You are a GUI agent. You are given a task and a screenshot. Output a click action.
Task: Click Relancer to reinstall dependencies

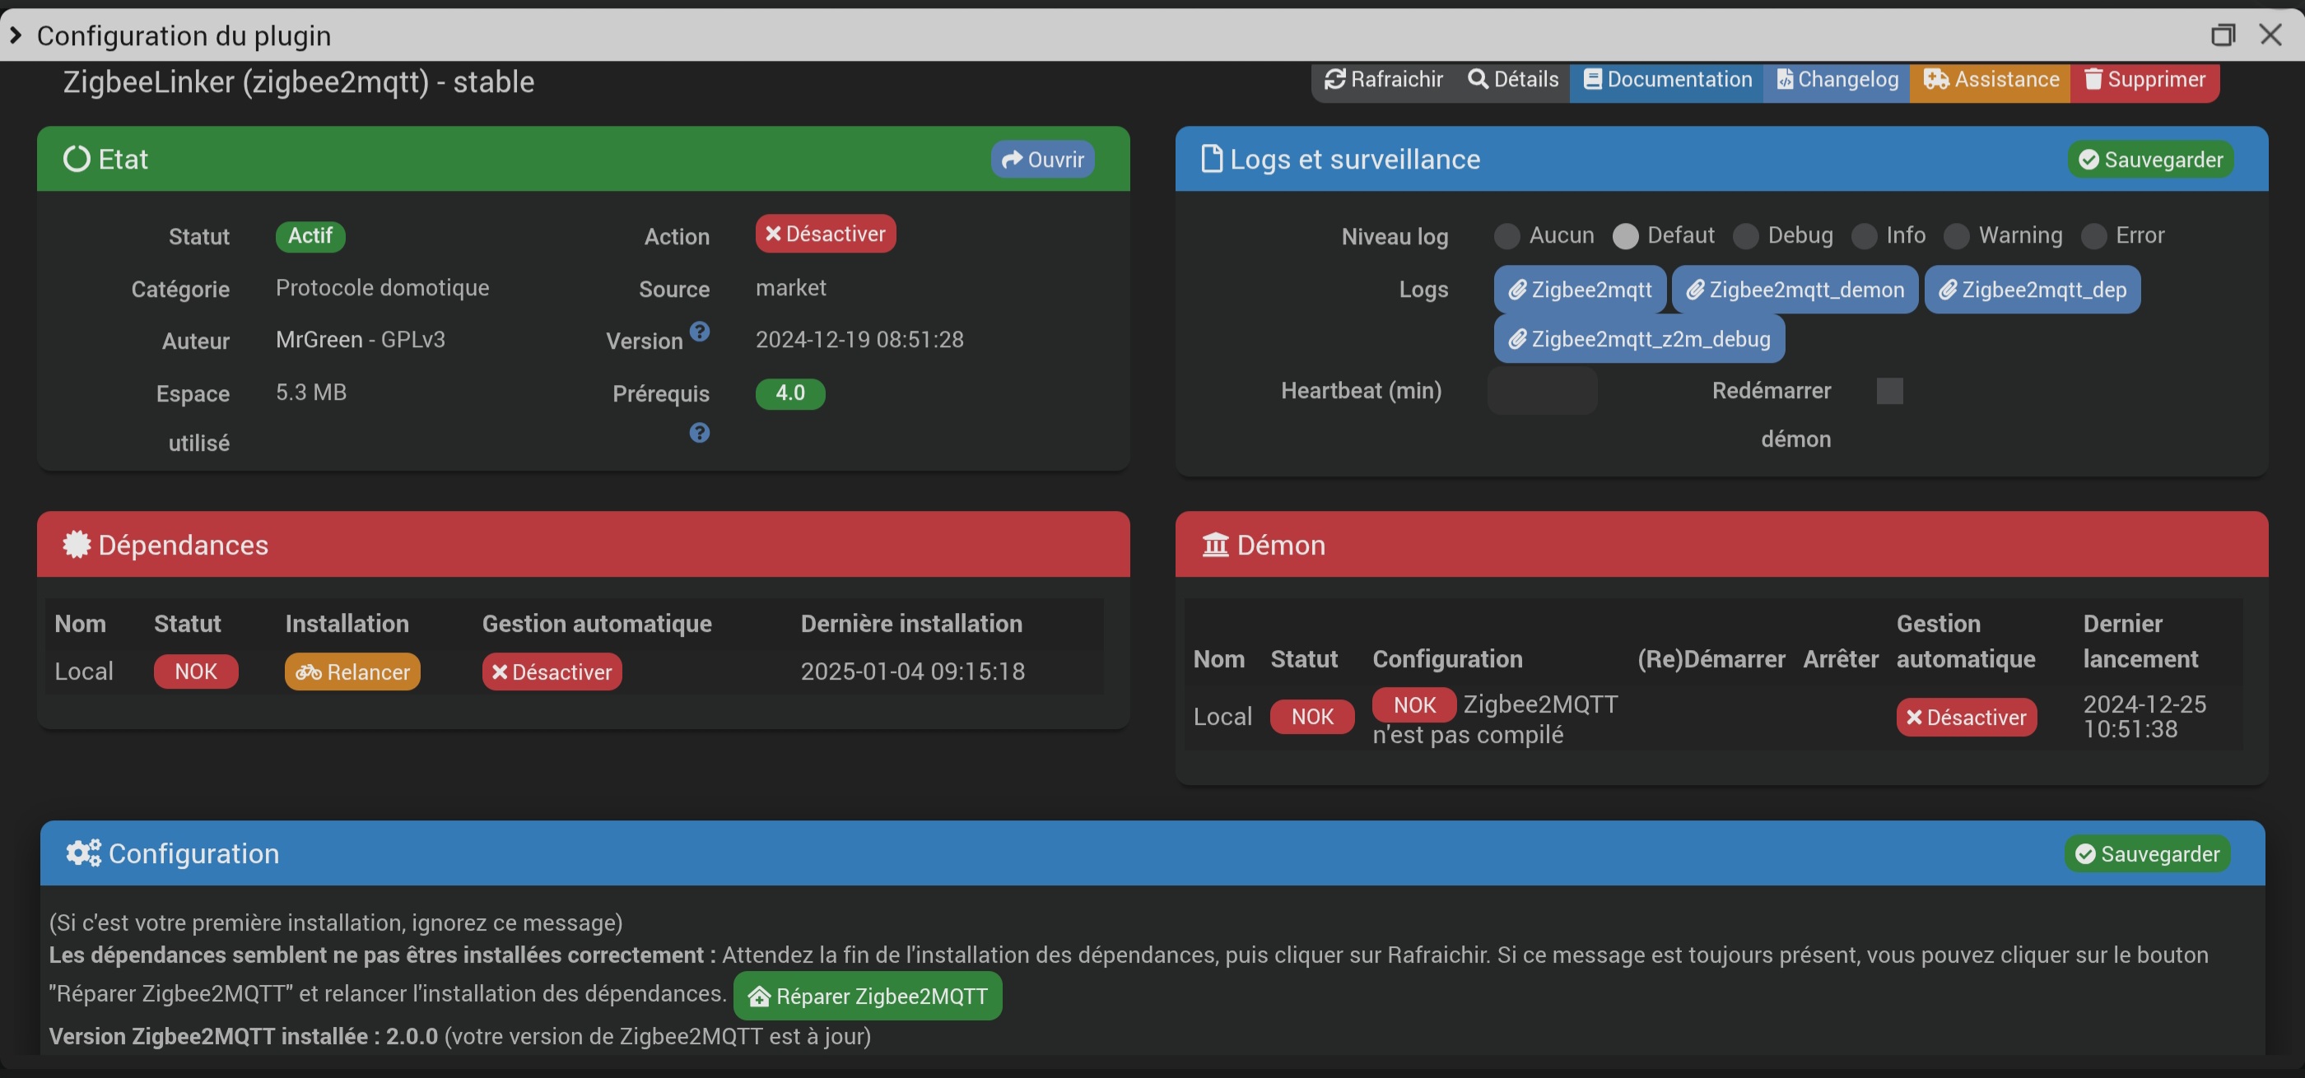tap(352, 671)
